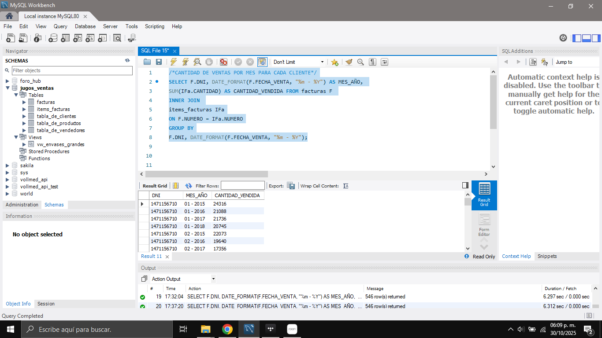The image size is (602, 338).
Task: Export the recordset using the Export icon
Action: pyautogui.click(x=291, y=186)
